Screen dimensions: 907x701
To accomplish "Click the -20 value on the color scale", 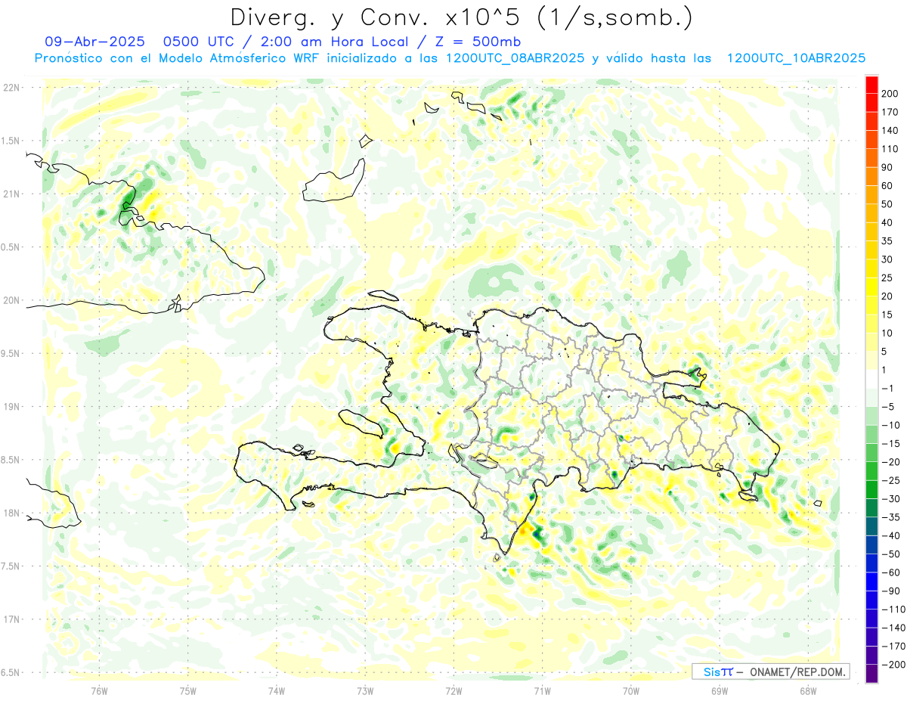I will [x=890, y=462].
